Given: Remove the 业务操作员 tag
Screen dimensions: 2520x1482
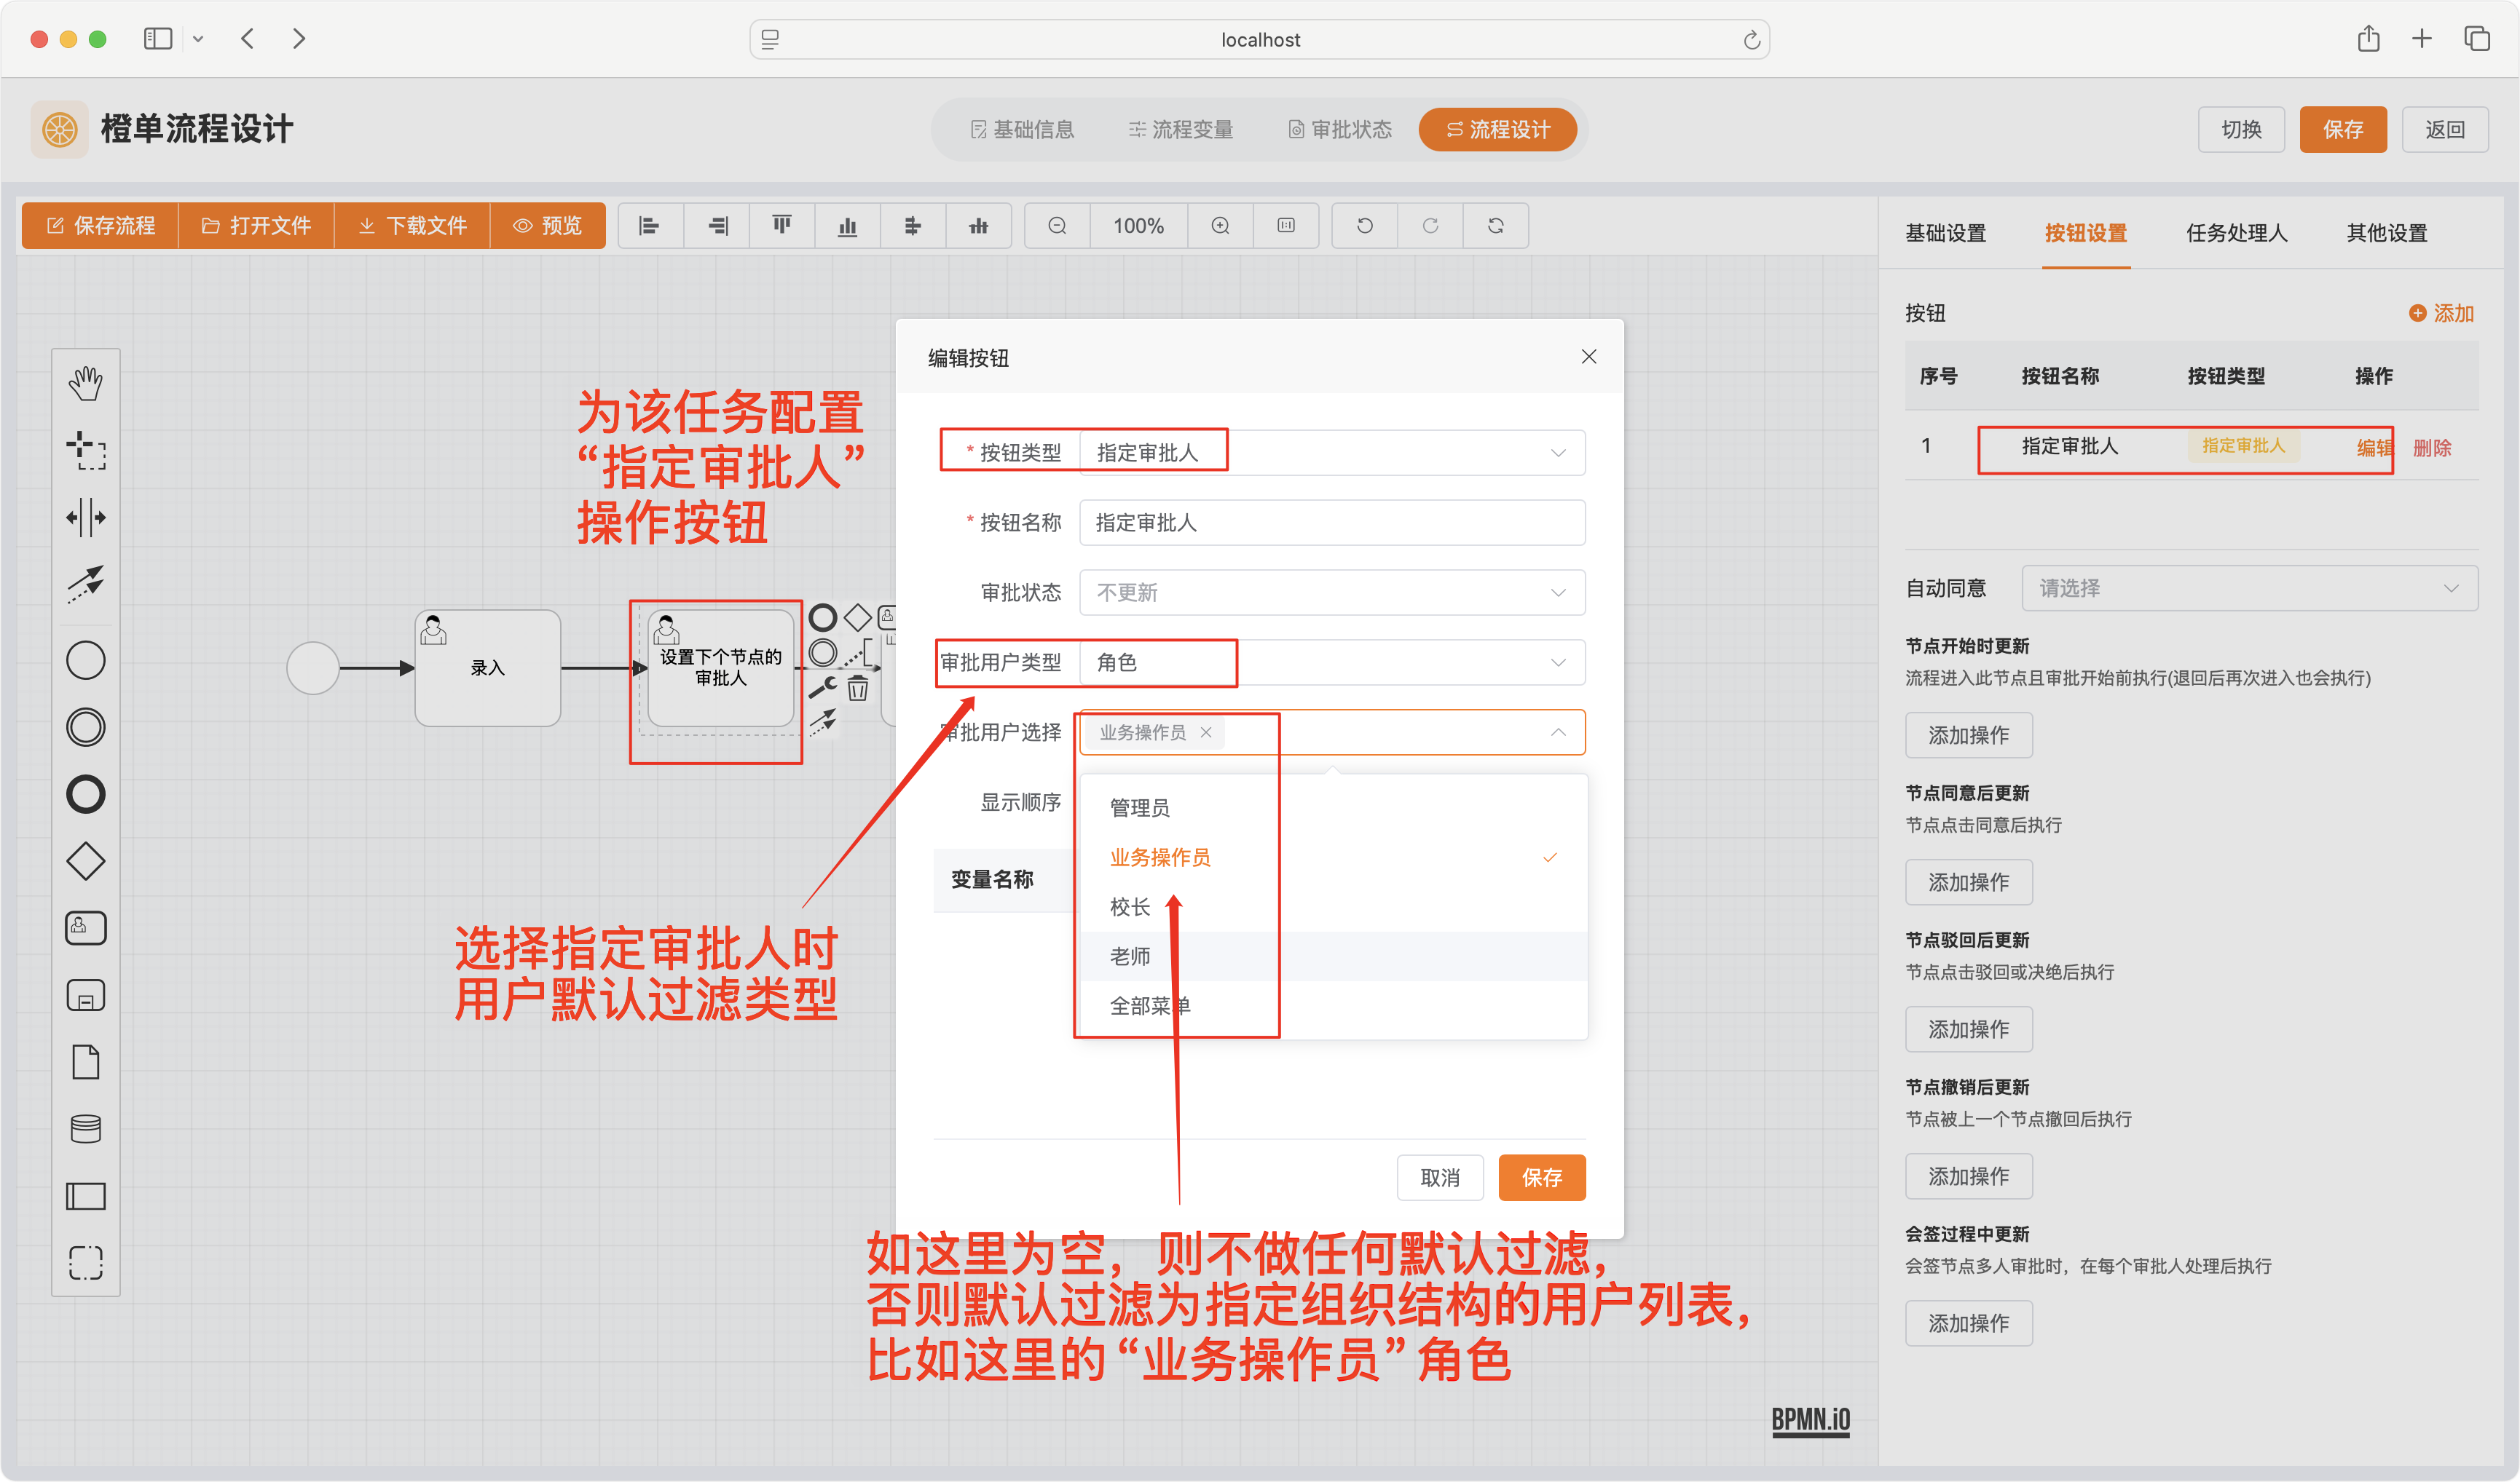Looking at the screenshot, I should click(1206, 732).
